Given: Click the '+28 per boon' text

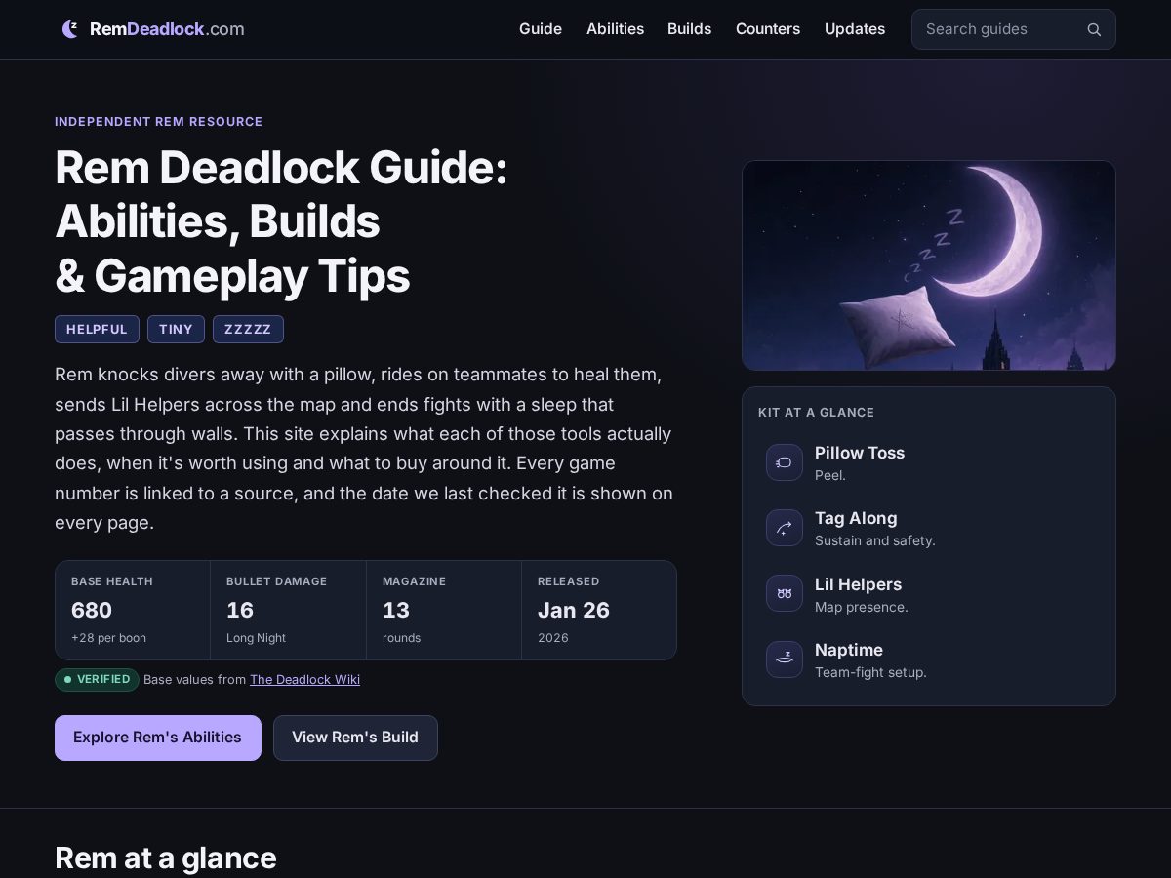Looking at the screenshot, I should pos(108,638).
